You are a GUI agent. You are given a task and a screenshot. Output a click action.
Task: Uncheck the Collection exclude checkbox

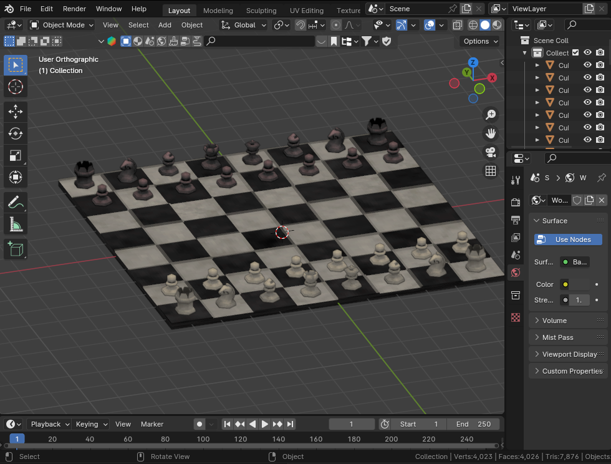point(575,53)
